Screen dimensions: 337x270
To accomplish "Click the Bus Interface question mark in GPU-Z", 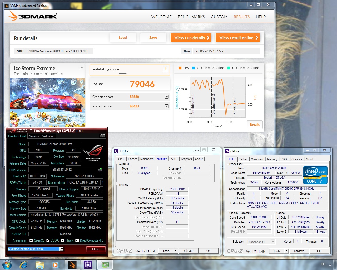I will pyautogui.click(x=102, y=182).
